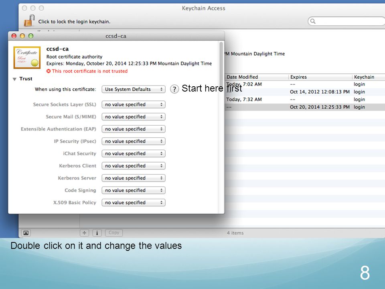
Task: Open Code Signing dropdown
Action: coord(134,190)
